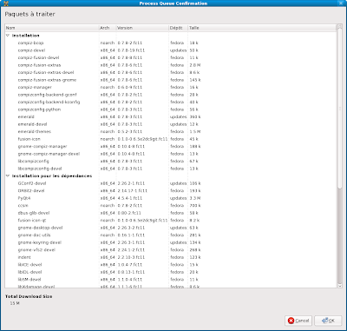Select compizconfig-backend-kconfig row
This screenshot has height=331, width=347.
(x=171, y=102)
